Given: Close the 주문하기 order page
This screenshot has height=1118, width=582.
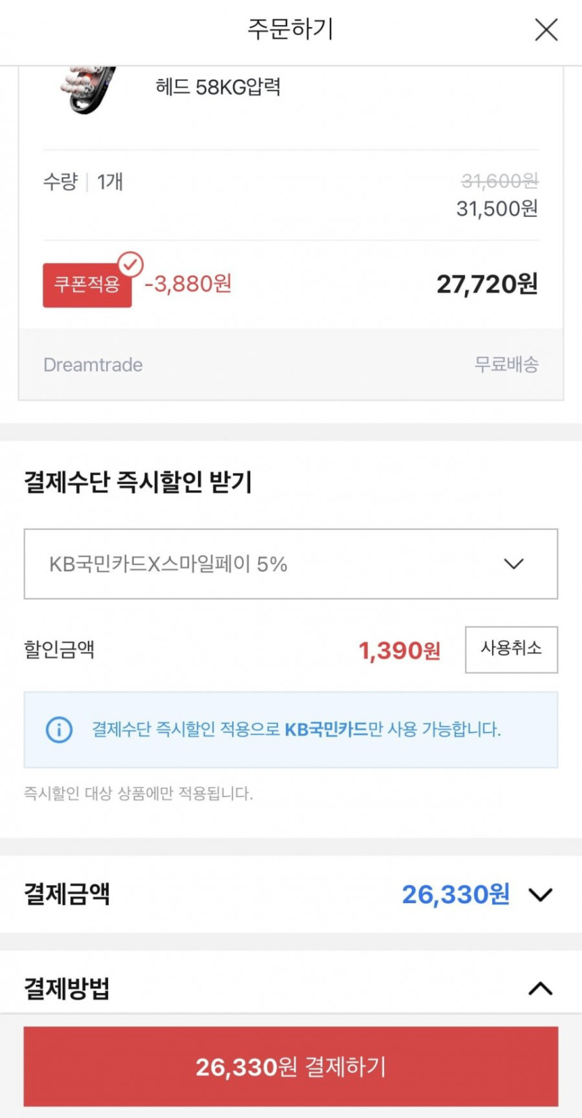Looking at the screenshot, I should pos(546,30).
